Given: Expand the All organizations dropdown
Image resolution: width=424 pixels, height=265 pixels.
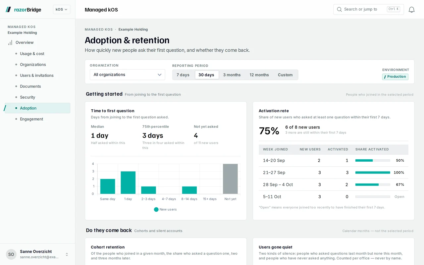Looking at the screenshot, I should (128, 75).
